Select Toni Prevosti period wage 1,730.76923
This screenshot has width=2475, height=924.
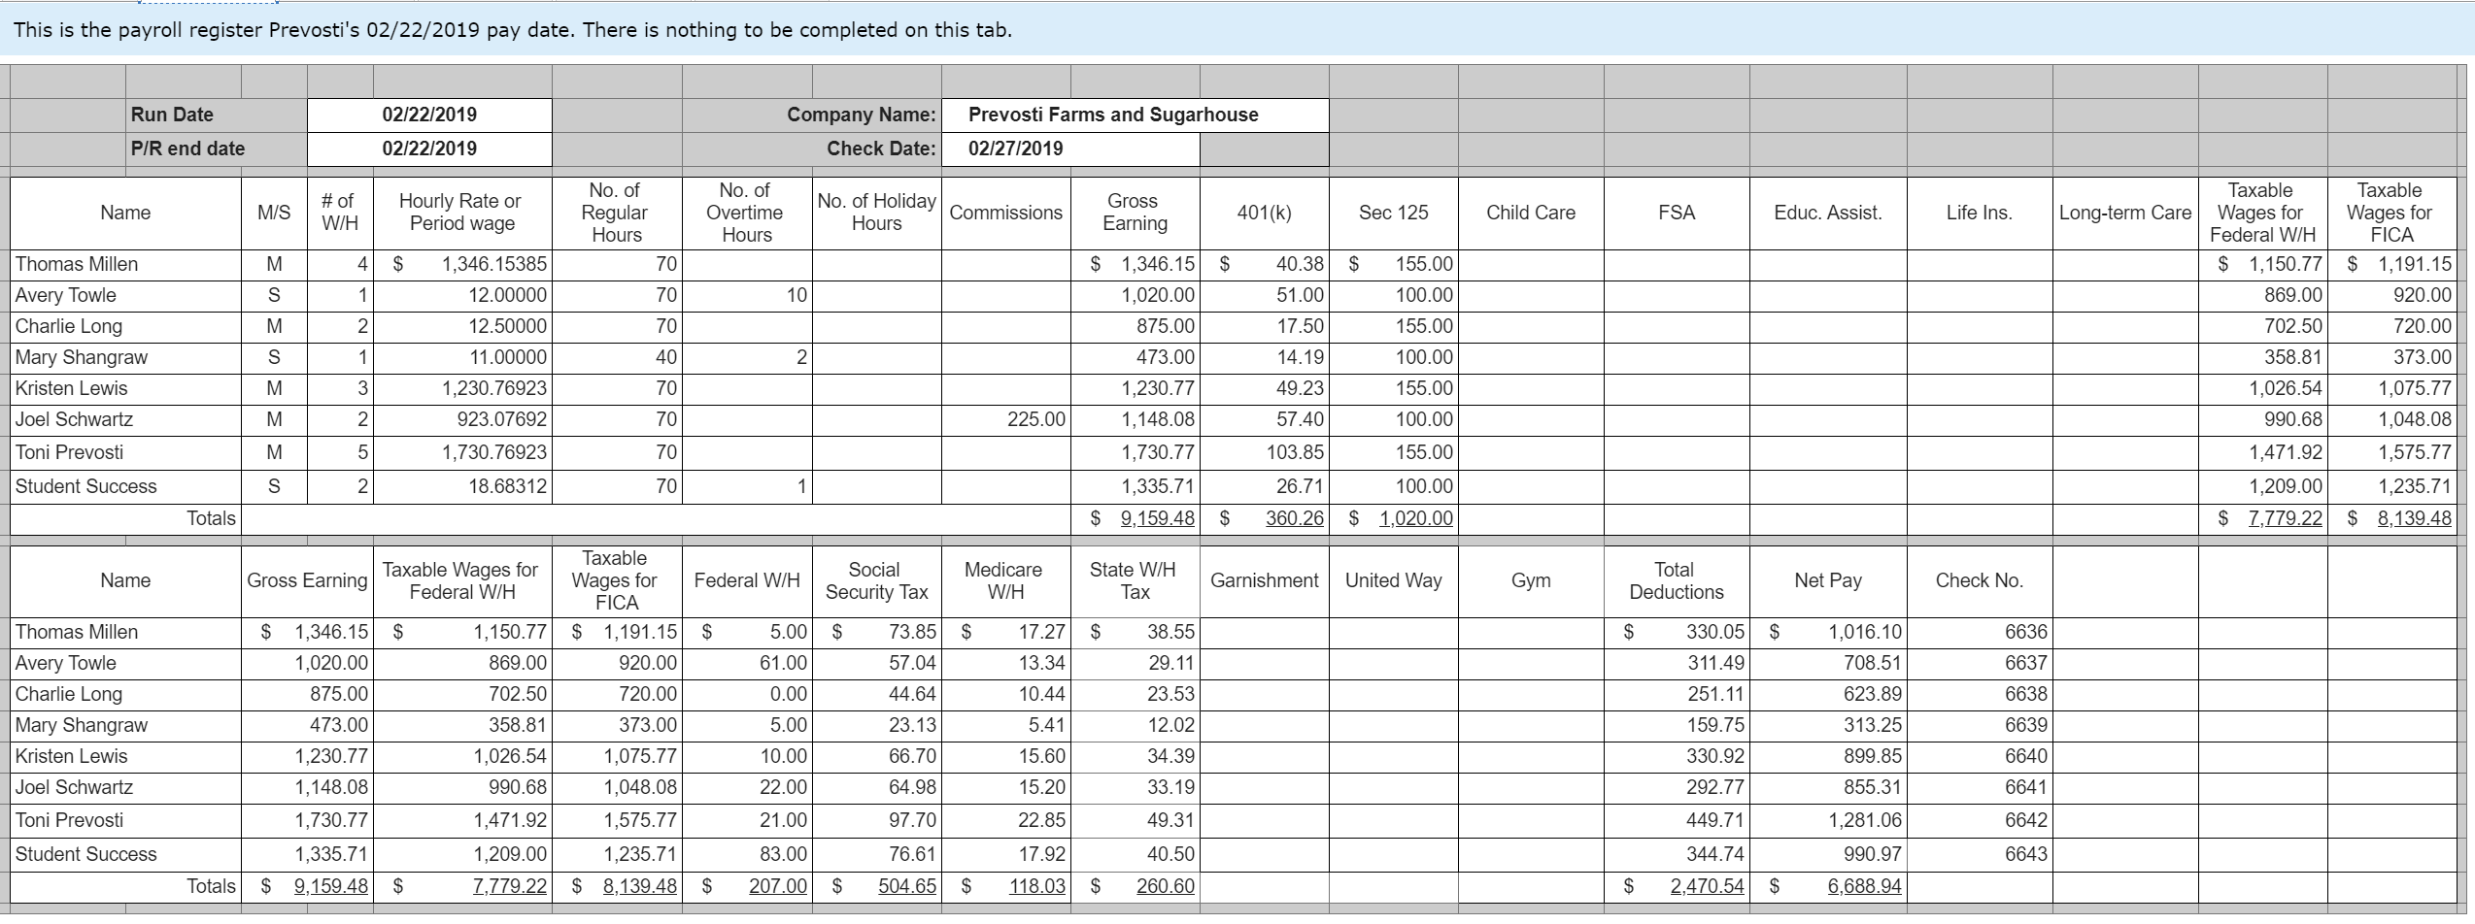click(x=462, y=452)
